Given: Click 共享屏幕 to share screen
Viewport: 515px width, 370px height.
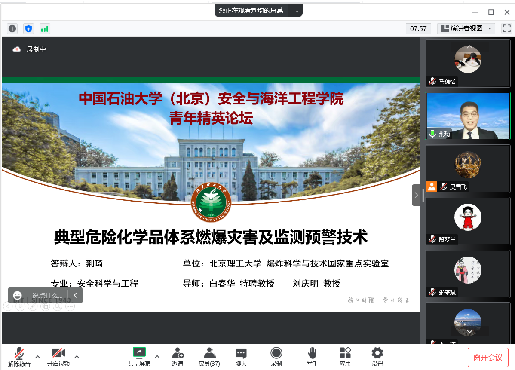Looking at the screenshot, I should tap(139, 357).
